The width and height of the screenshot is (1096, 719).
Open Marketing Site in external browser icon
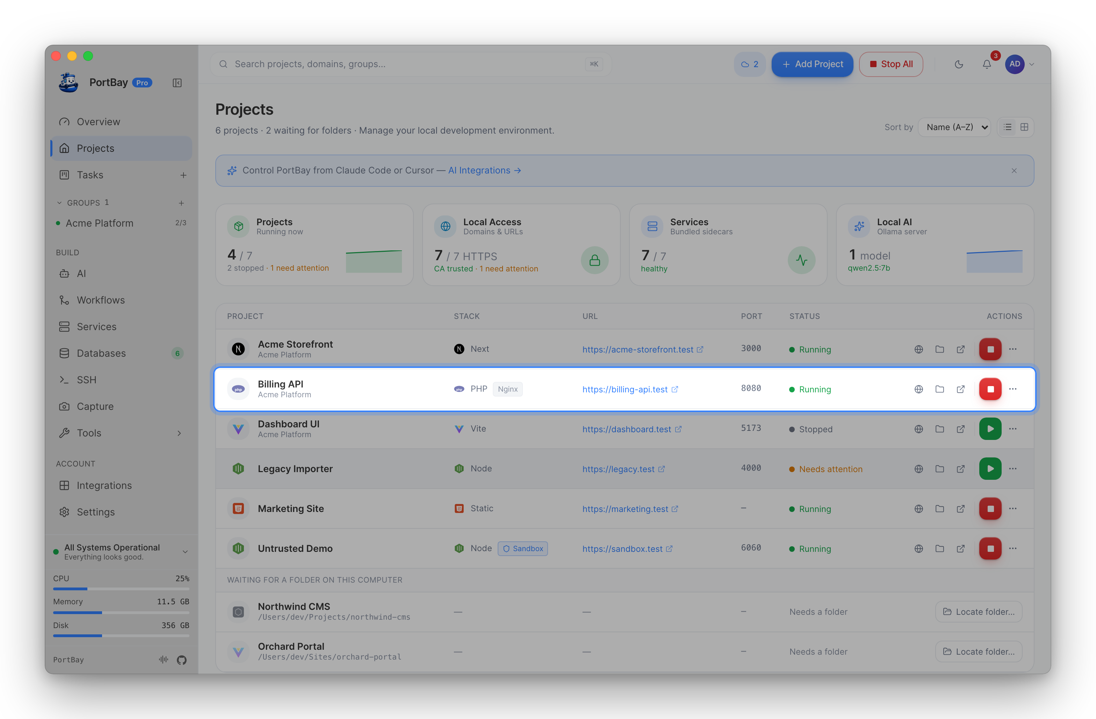(x=961, y=509)
